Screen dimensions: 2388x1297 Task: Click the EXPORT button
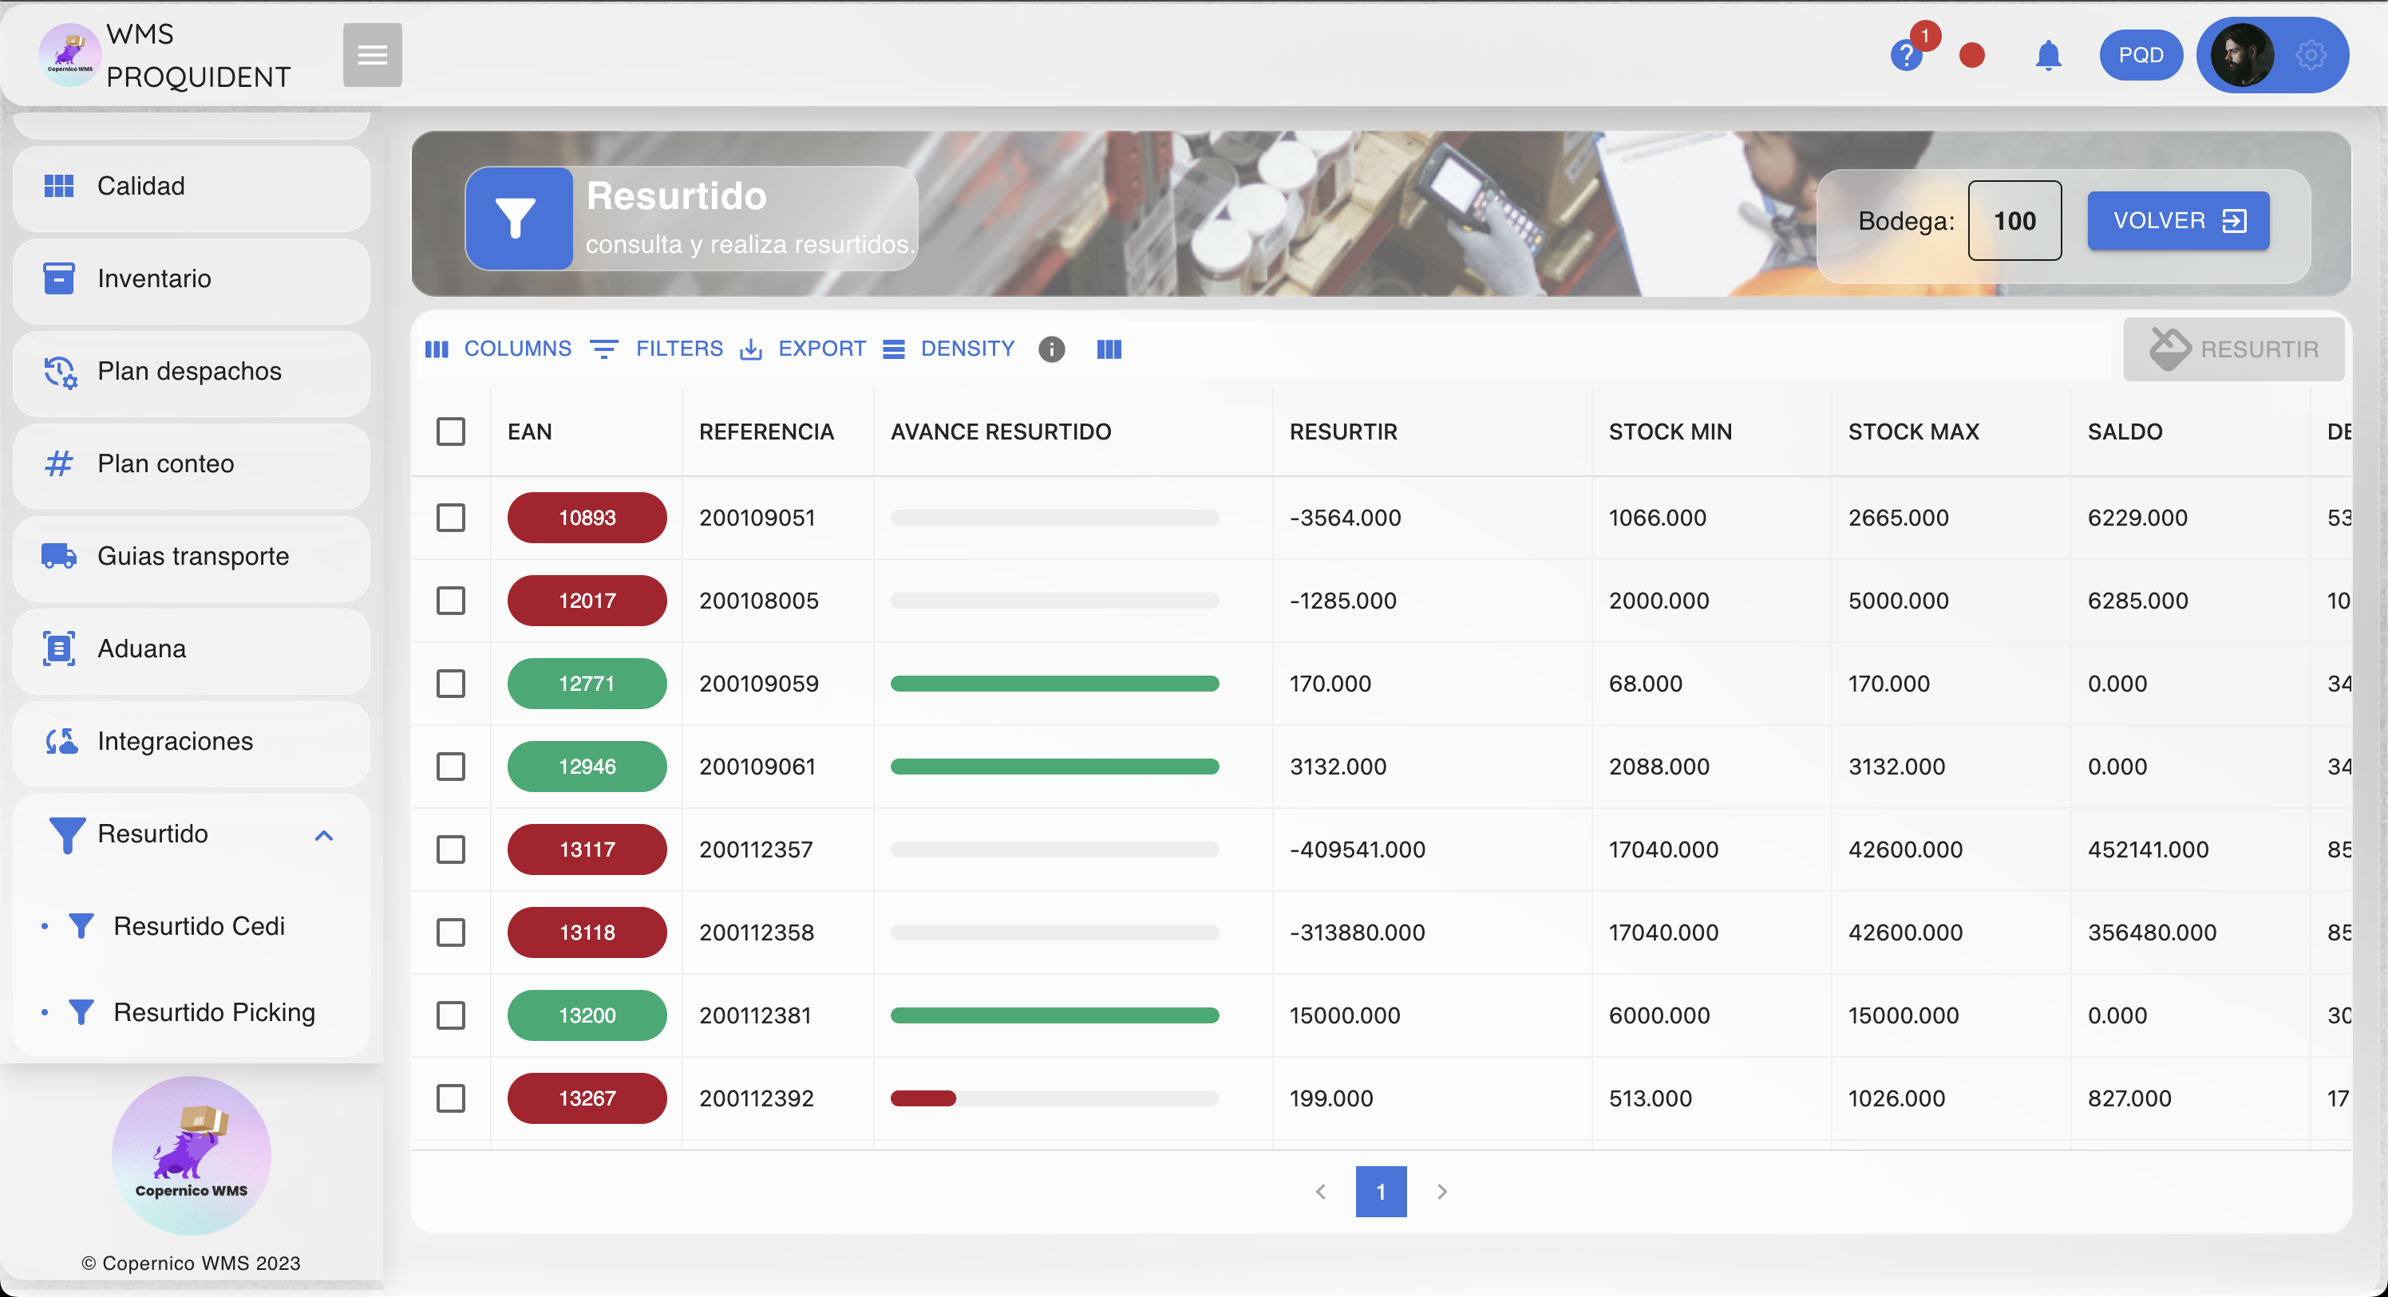tap(803, 349)
